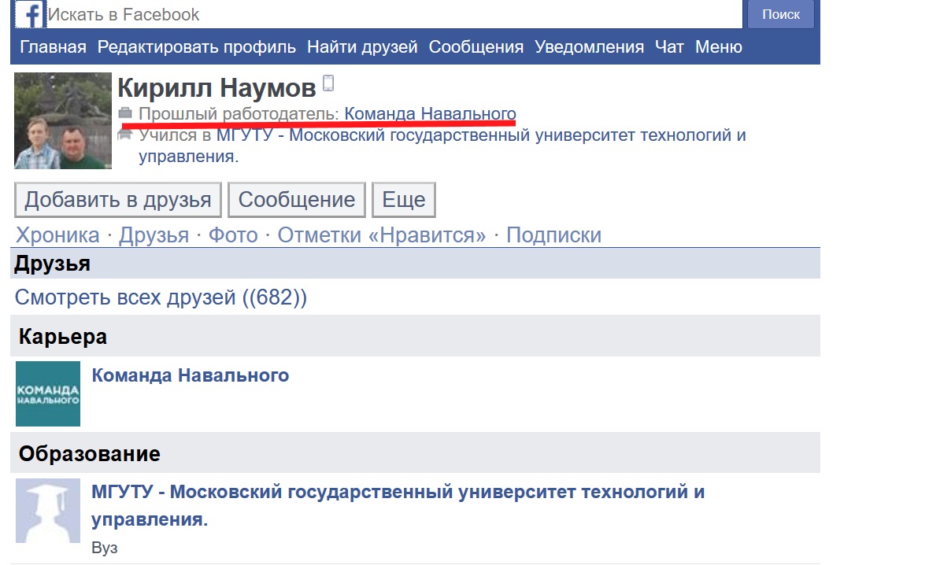The image size is (929, 565).
Task: Open Найти друзей in the navigation bar
Action: click(362, 47)
